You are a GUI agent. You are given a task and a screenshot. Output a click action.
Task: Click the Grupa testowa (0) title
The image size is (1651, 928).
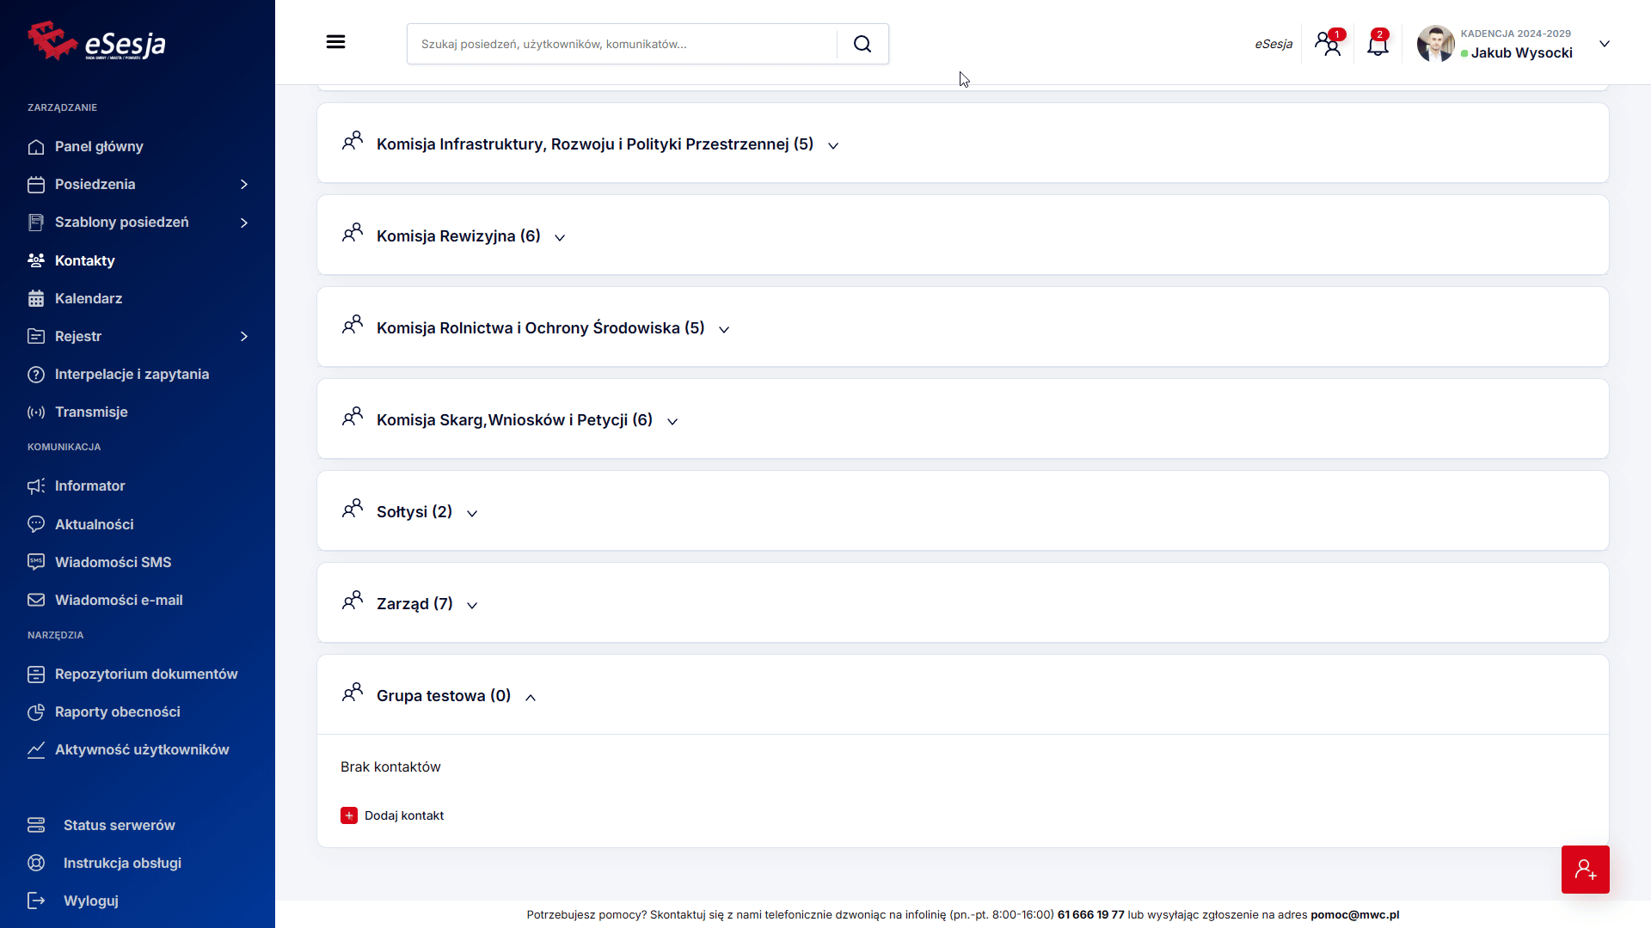(444, 696)
